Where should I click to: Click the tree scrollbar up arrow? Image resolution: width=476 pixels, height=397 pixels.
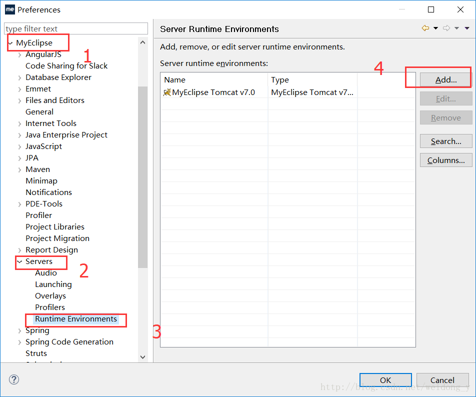(x=142, y=42)
